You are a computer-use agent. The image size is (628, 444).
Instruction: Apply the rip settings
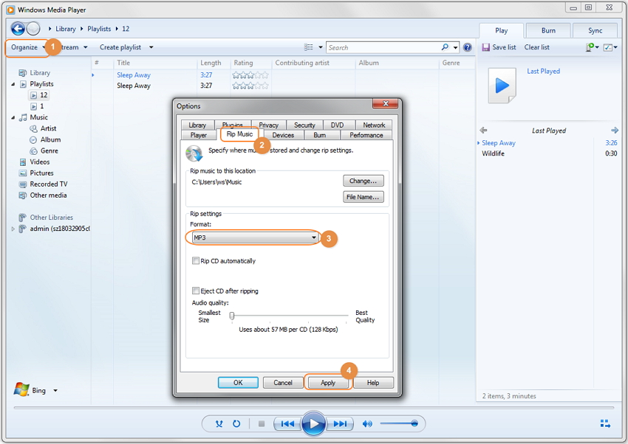coord(327,382)
